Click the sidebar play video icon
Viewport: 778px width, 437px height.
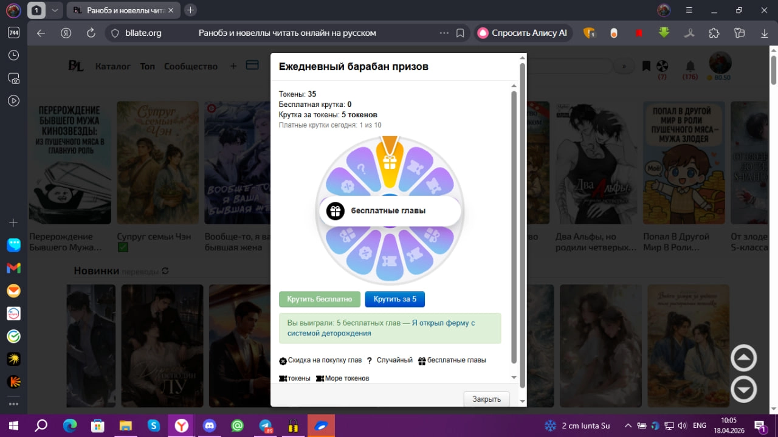[x=13, y=101]
